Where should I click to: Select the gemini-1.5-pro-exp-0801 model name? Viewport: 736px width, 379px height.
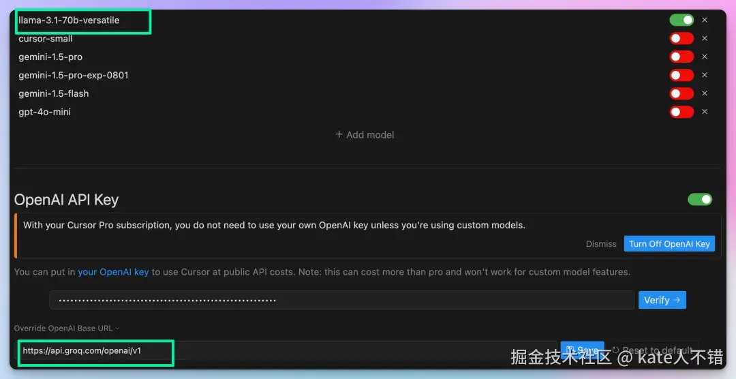point(73,75)
